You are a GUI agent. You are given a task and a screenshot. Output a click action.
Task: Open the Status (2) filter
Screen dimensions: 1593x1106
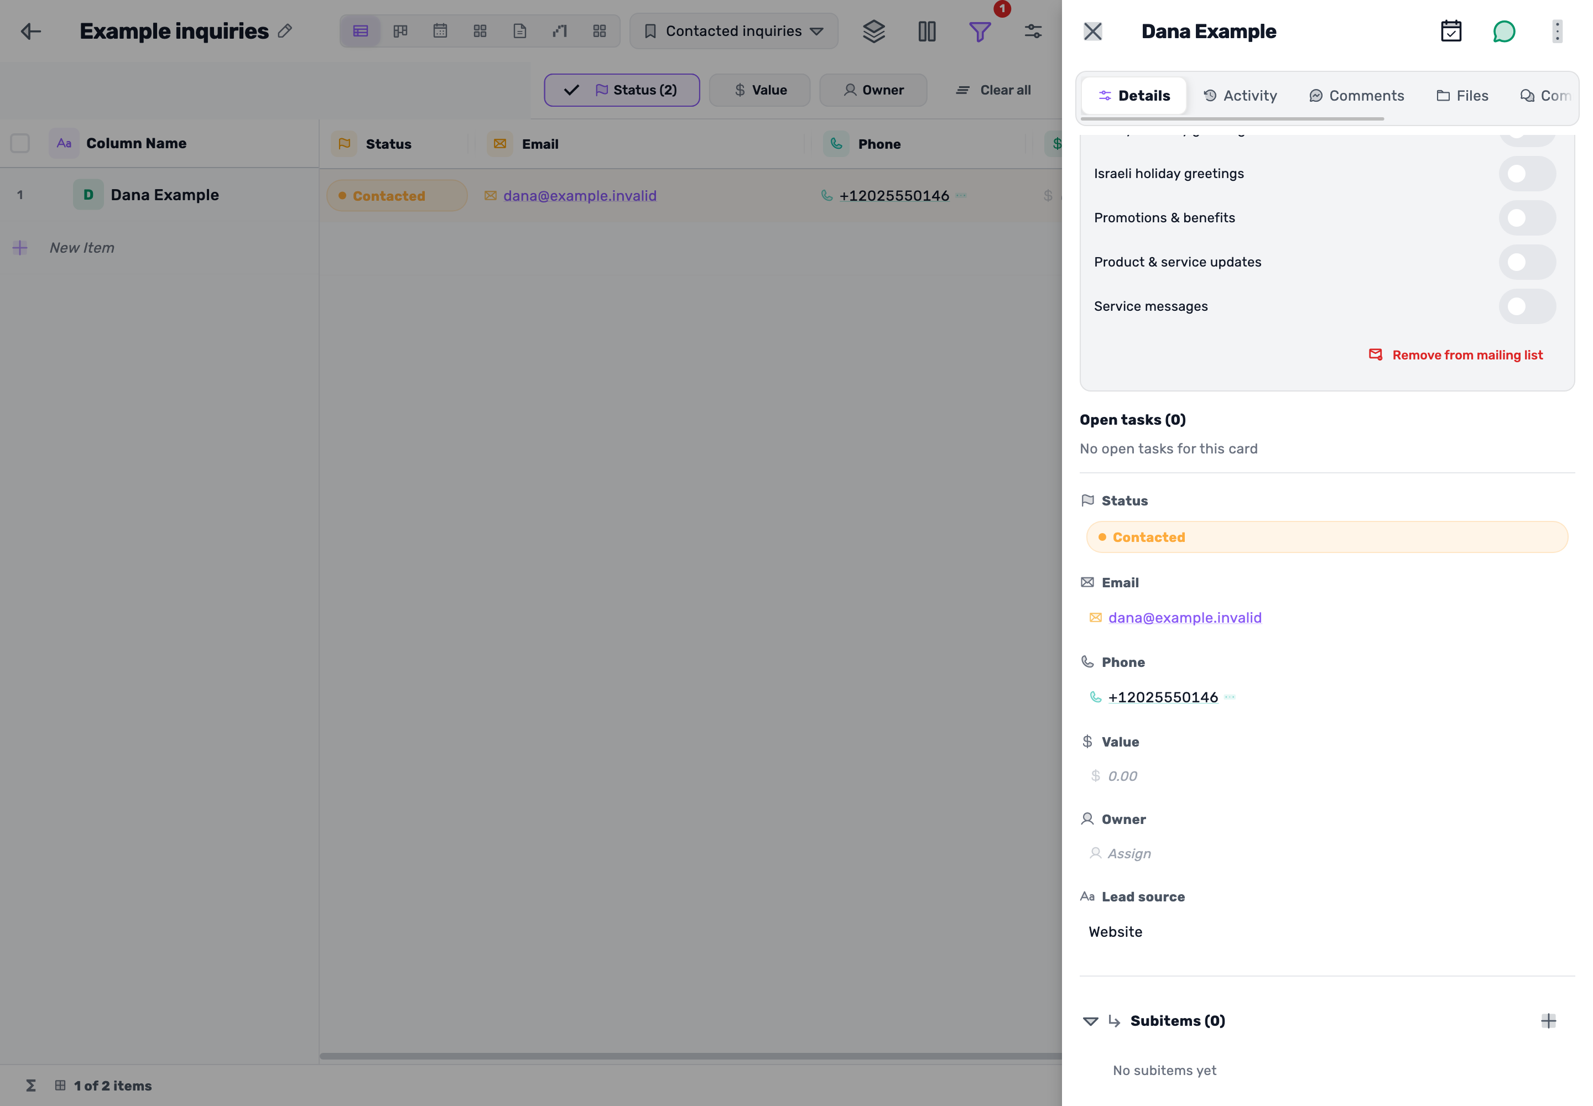pos(622,90)
